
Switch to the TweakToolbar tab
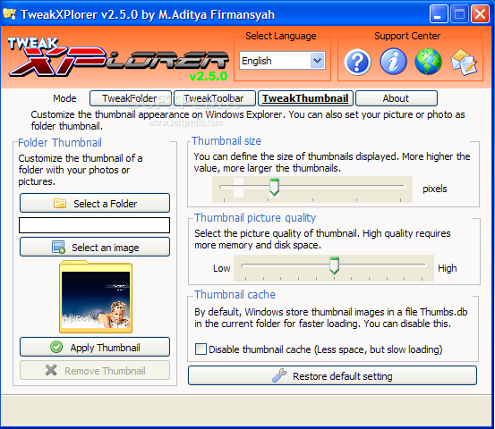[x=214, y=98]
